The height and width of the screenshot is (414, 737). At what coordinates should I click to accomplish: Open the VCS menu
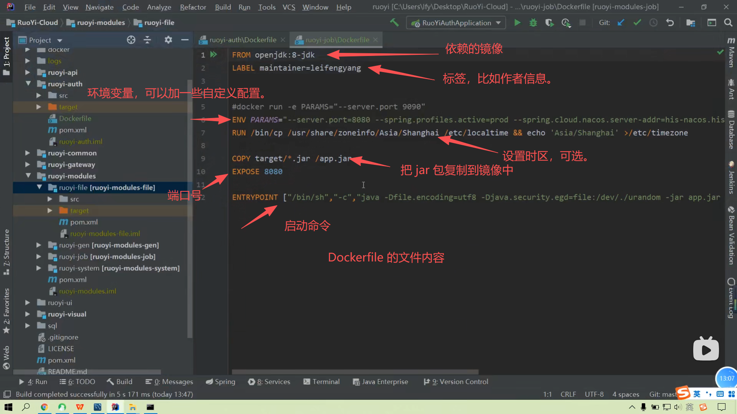tap(289, 7)
